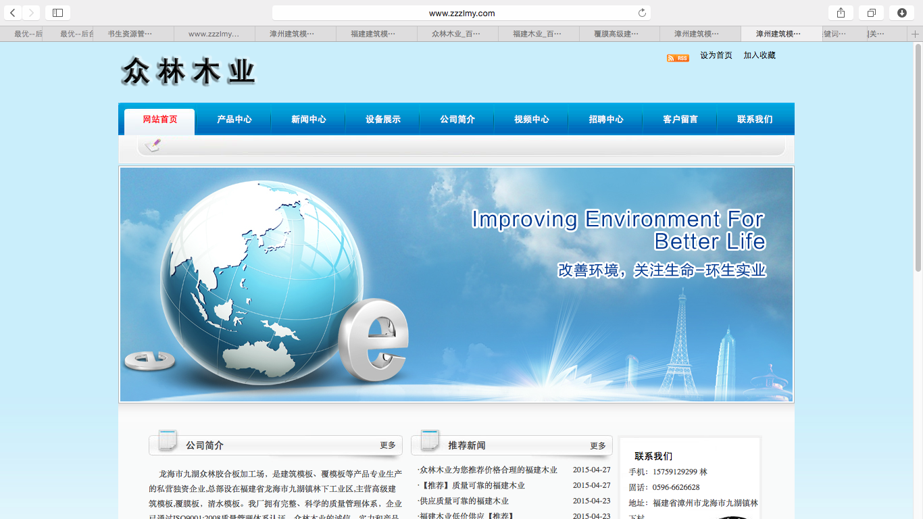Image resolution: width=923 pixels, height=519 pixels.
Task: Click the globe banner image
Action: tap(456, 285)
